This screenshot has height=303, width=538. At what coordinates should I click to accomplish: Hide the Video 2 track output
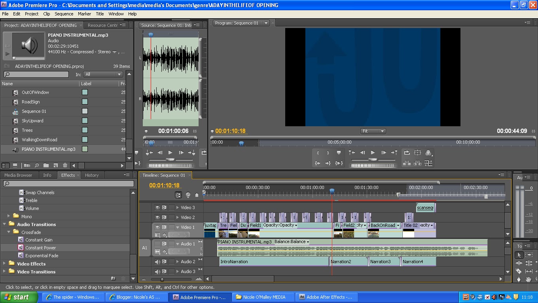click(157, 217)
